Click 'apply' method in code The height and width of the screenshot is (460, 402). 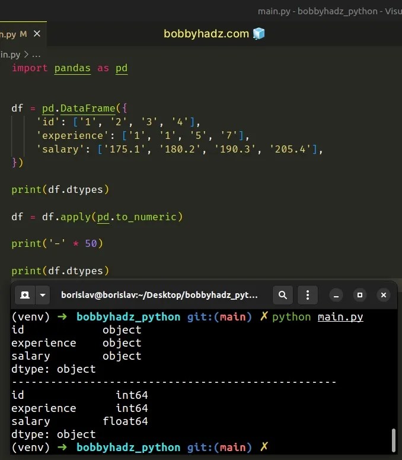point(75,217)
